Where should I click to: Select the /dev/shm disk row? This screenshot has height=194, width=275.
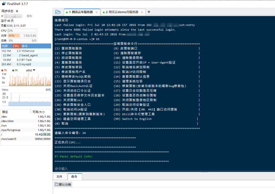click(26, 121)
